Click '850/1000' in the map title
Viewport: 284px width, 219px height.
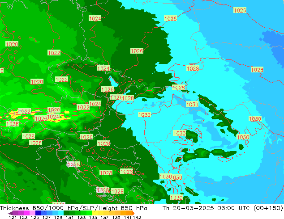pos(48,208)
